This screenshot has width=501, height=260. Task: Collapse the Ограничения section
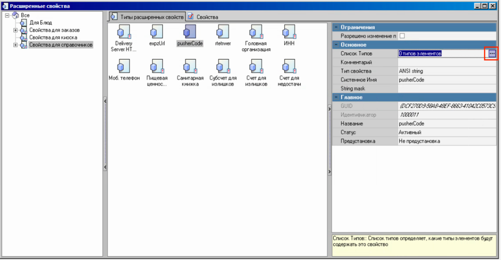[x=336, y=27]
